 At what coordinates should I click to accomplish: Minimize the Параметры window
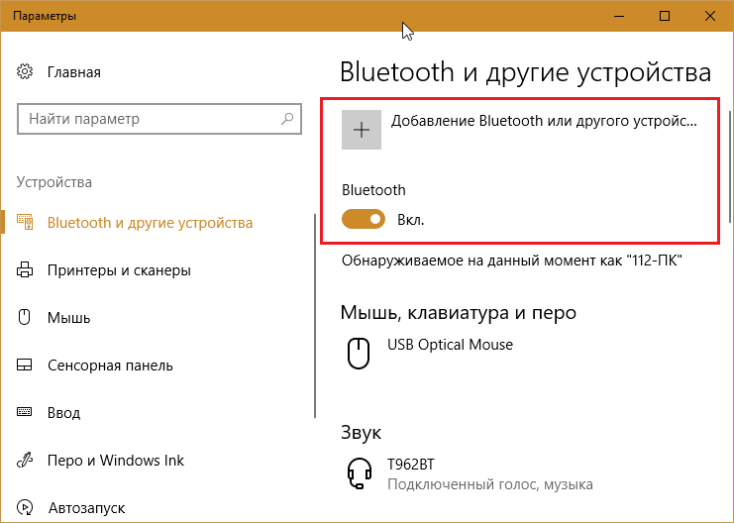[619, 16]
